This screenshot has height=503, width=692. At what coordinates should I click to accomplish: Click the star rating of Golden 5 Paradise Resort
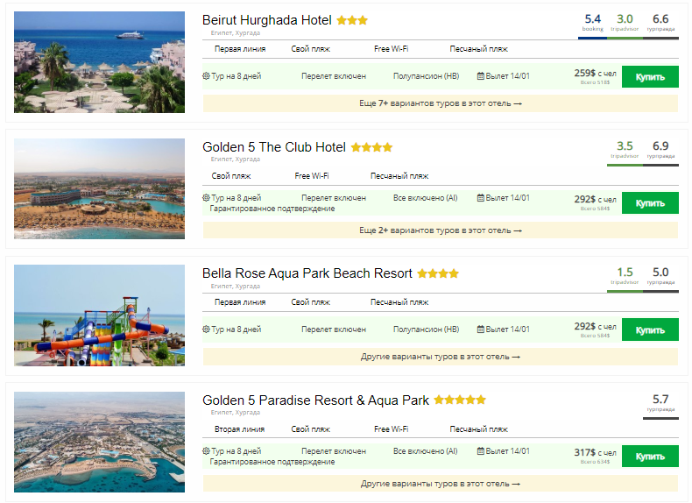[x=460, y=400]
